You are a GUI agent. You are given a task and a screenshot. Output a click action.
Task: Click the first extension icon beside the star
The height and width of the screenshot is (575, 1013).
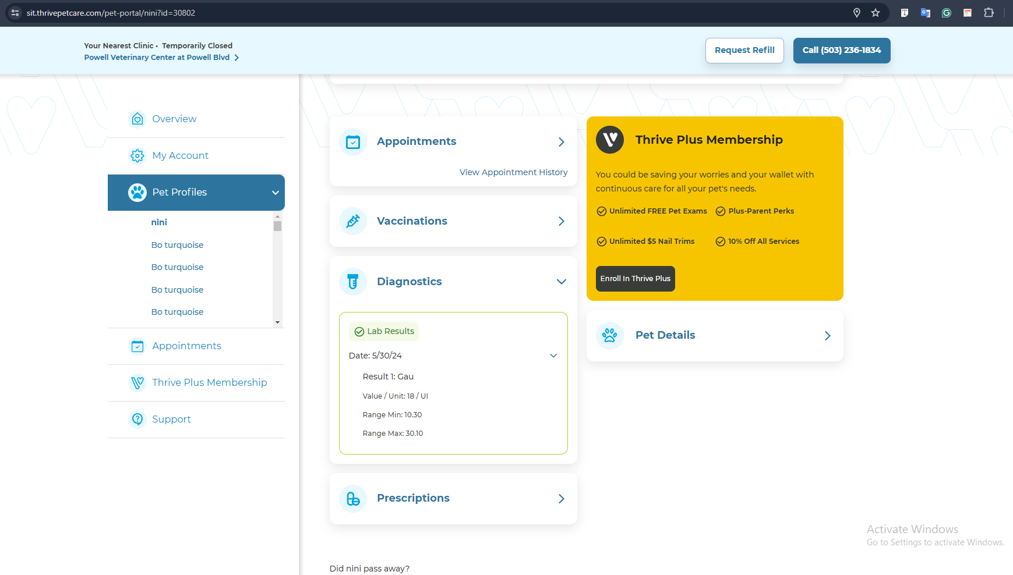pyautogui.click(x=905, y=13)
